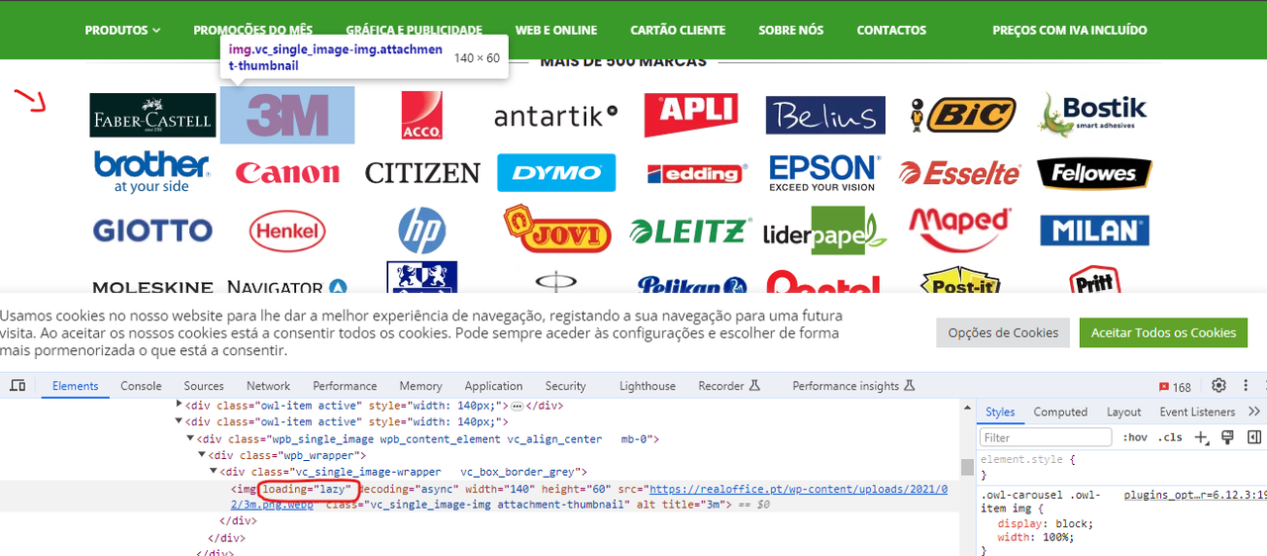
Task: Open the Recorder tab
Action: click(729, 386)
